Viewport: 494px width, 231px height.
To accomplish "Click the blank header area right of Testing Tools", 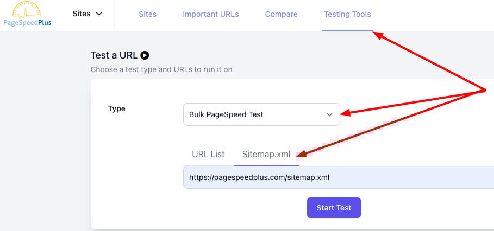I will 435,15.
